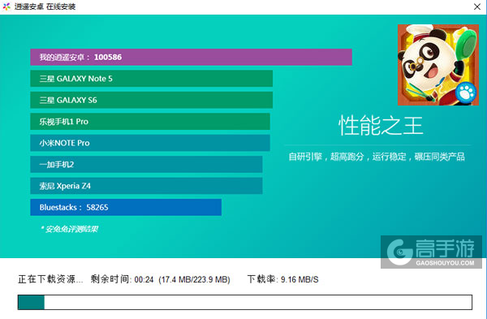The image size is (487, 319).
Task: Click the 安兔兔评测结果 footnote text
Action: pos(69,229)
